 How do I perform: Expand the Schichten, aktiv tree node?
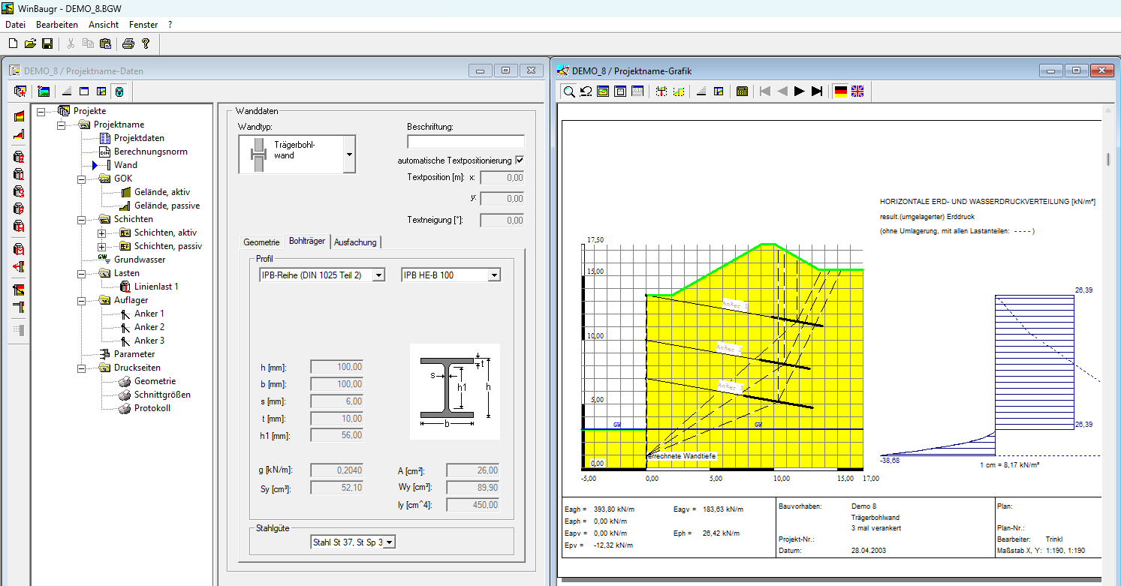102,233
